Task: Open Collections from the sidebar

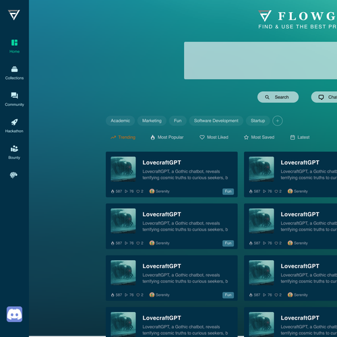Action: pyautogui.click(x=14, y=73)
